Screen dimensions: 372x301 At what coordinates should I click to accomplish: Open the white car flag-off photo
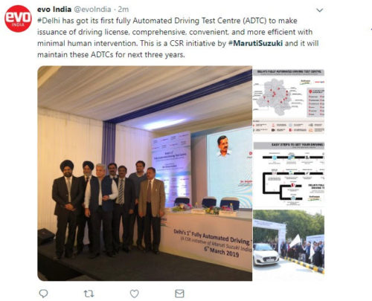289,242
